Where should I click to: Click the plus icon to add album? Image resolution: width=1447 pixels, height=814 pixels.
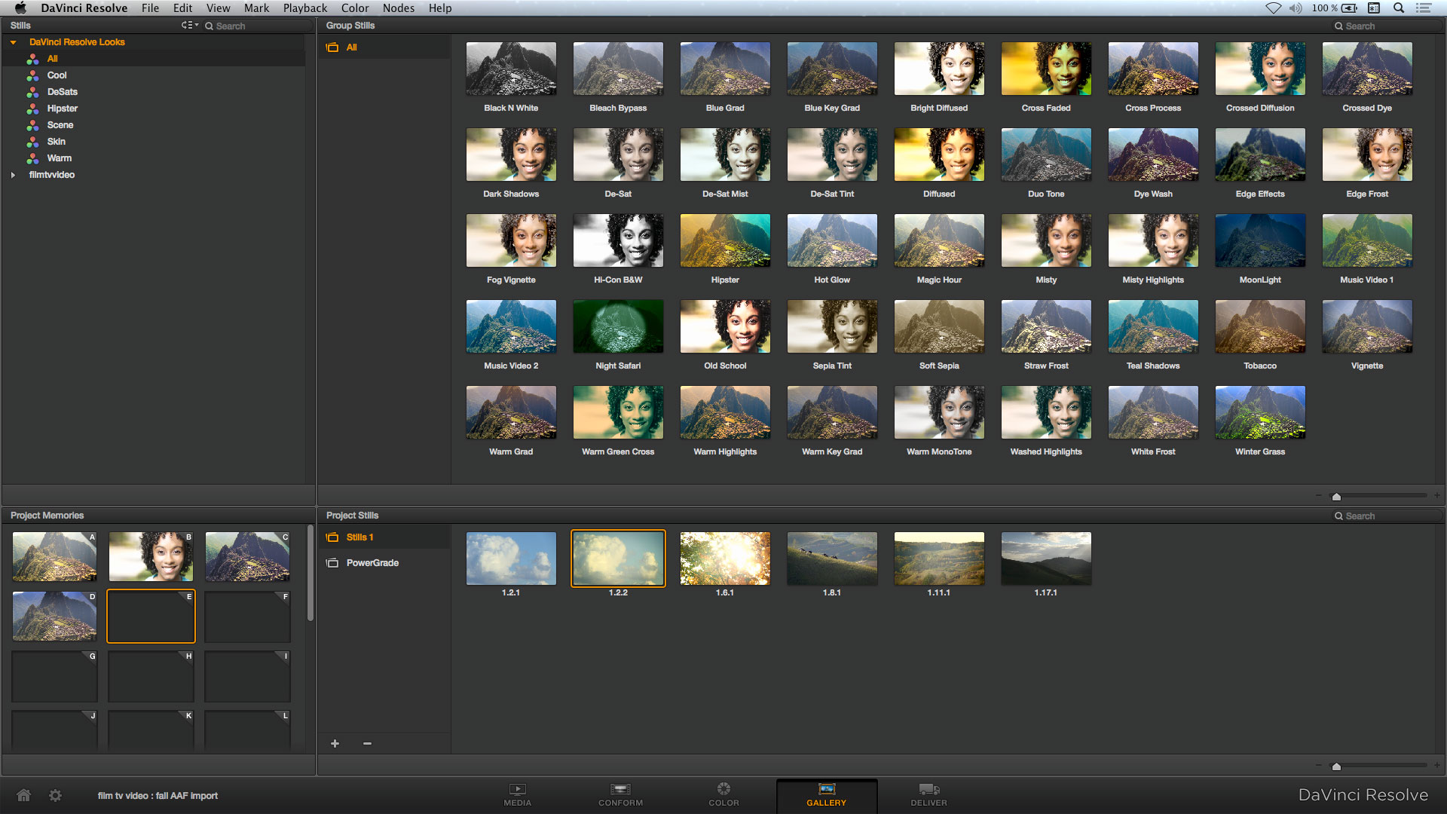pyautogui.click(x=335, y=744)
